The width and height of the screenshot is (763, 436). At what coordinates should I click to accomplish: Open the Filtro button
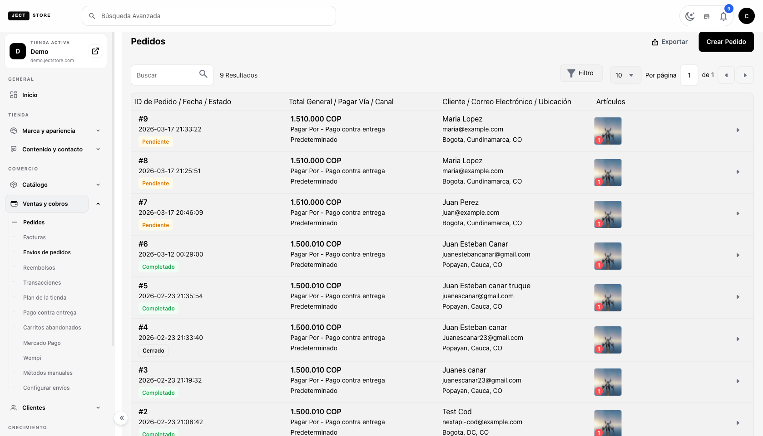(581, 73)
